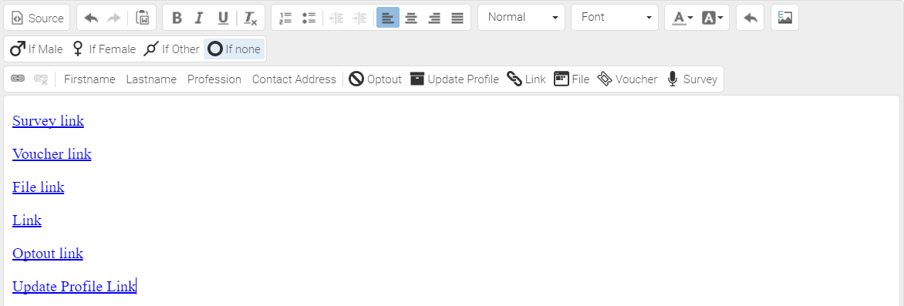Screen dimensions: 904x306
Task: Click the Link toolbar button
Action: [526, 79]
